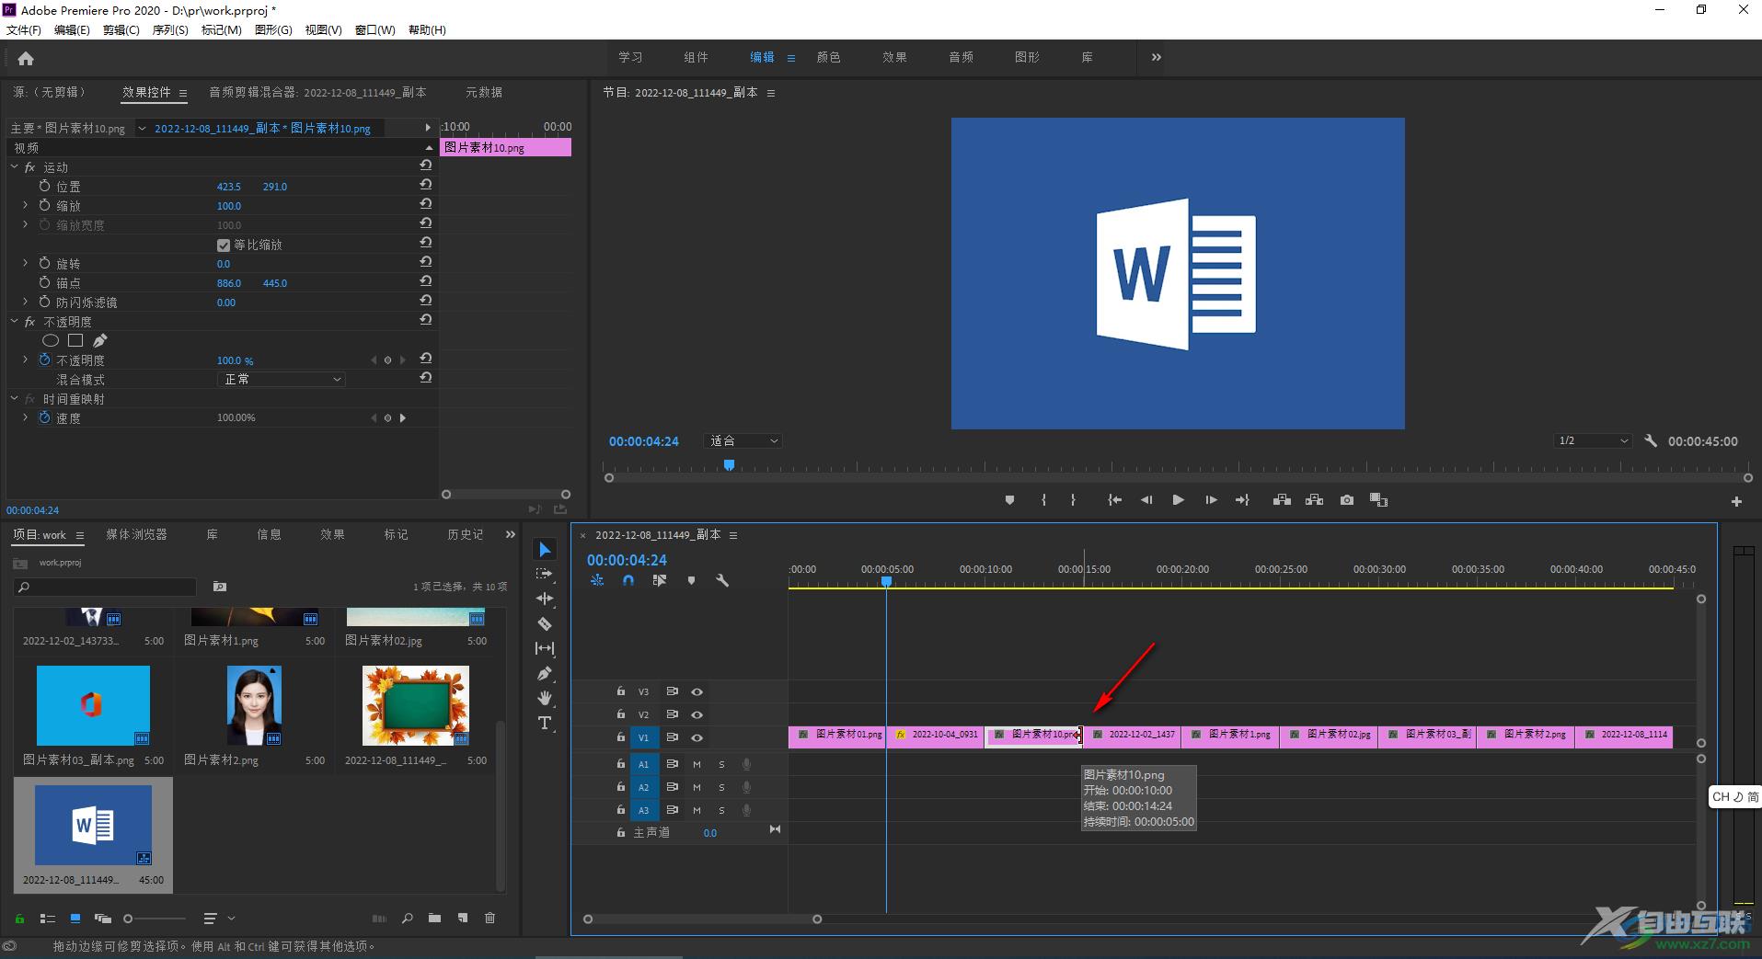Play the program monitor
Viewport: 1762px width, 959px height.
click(1178, 500)
